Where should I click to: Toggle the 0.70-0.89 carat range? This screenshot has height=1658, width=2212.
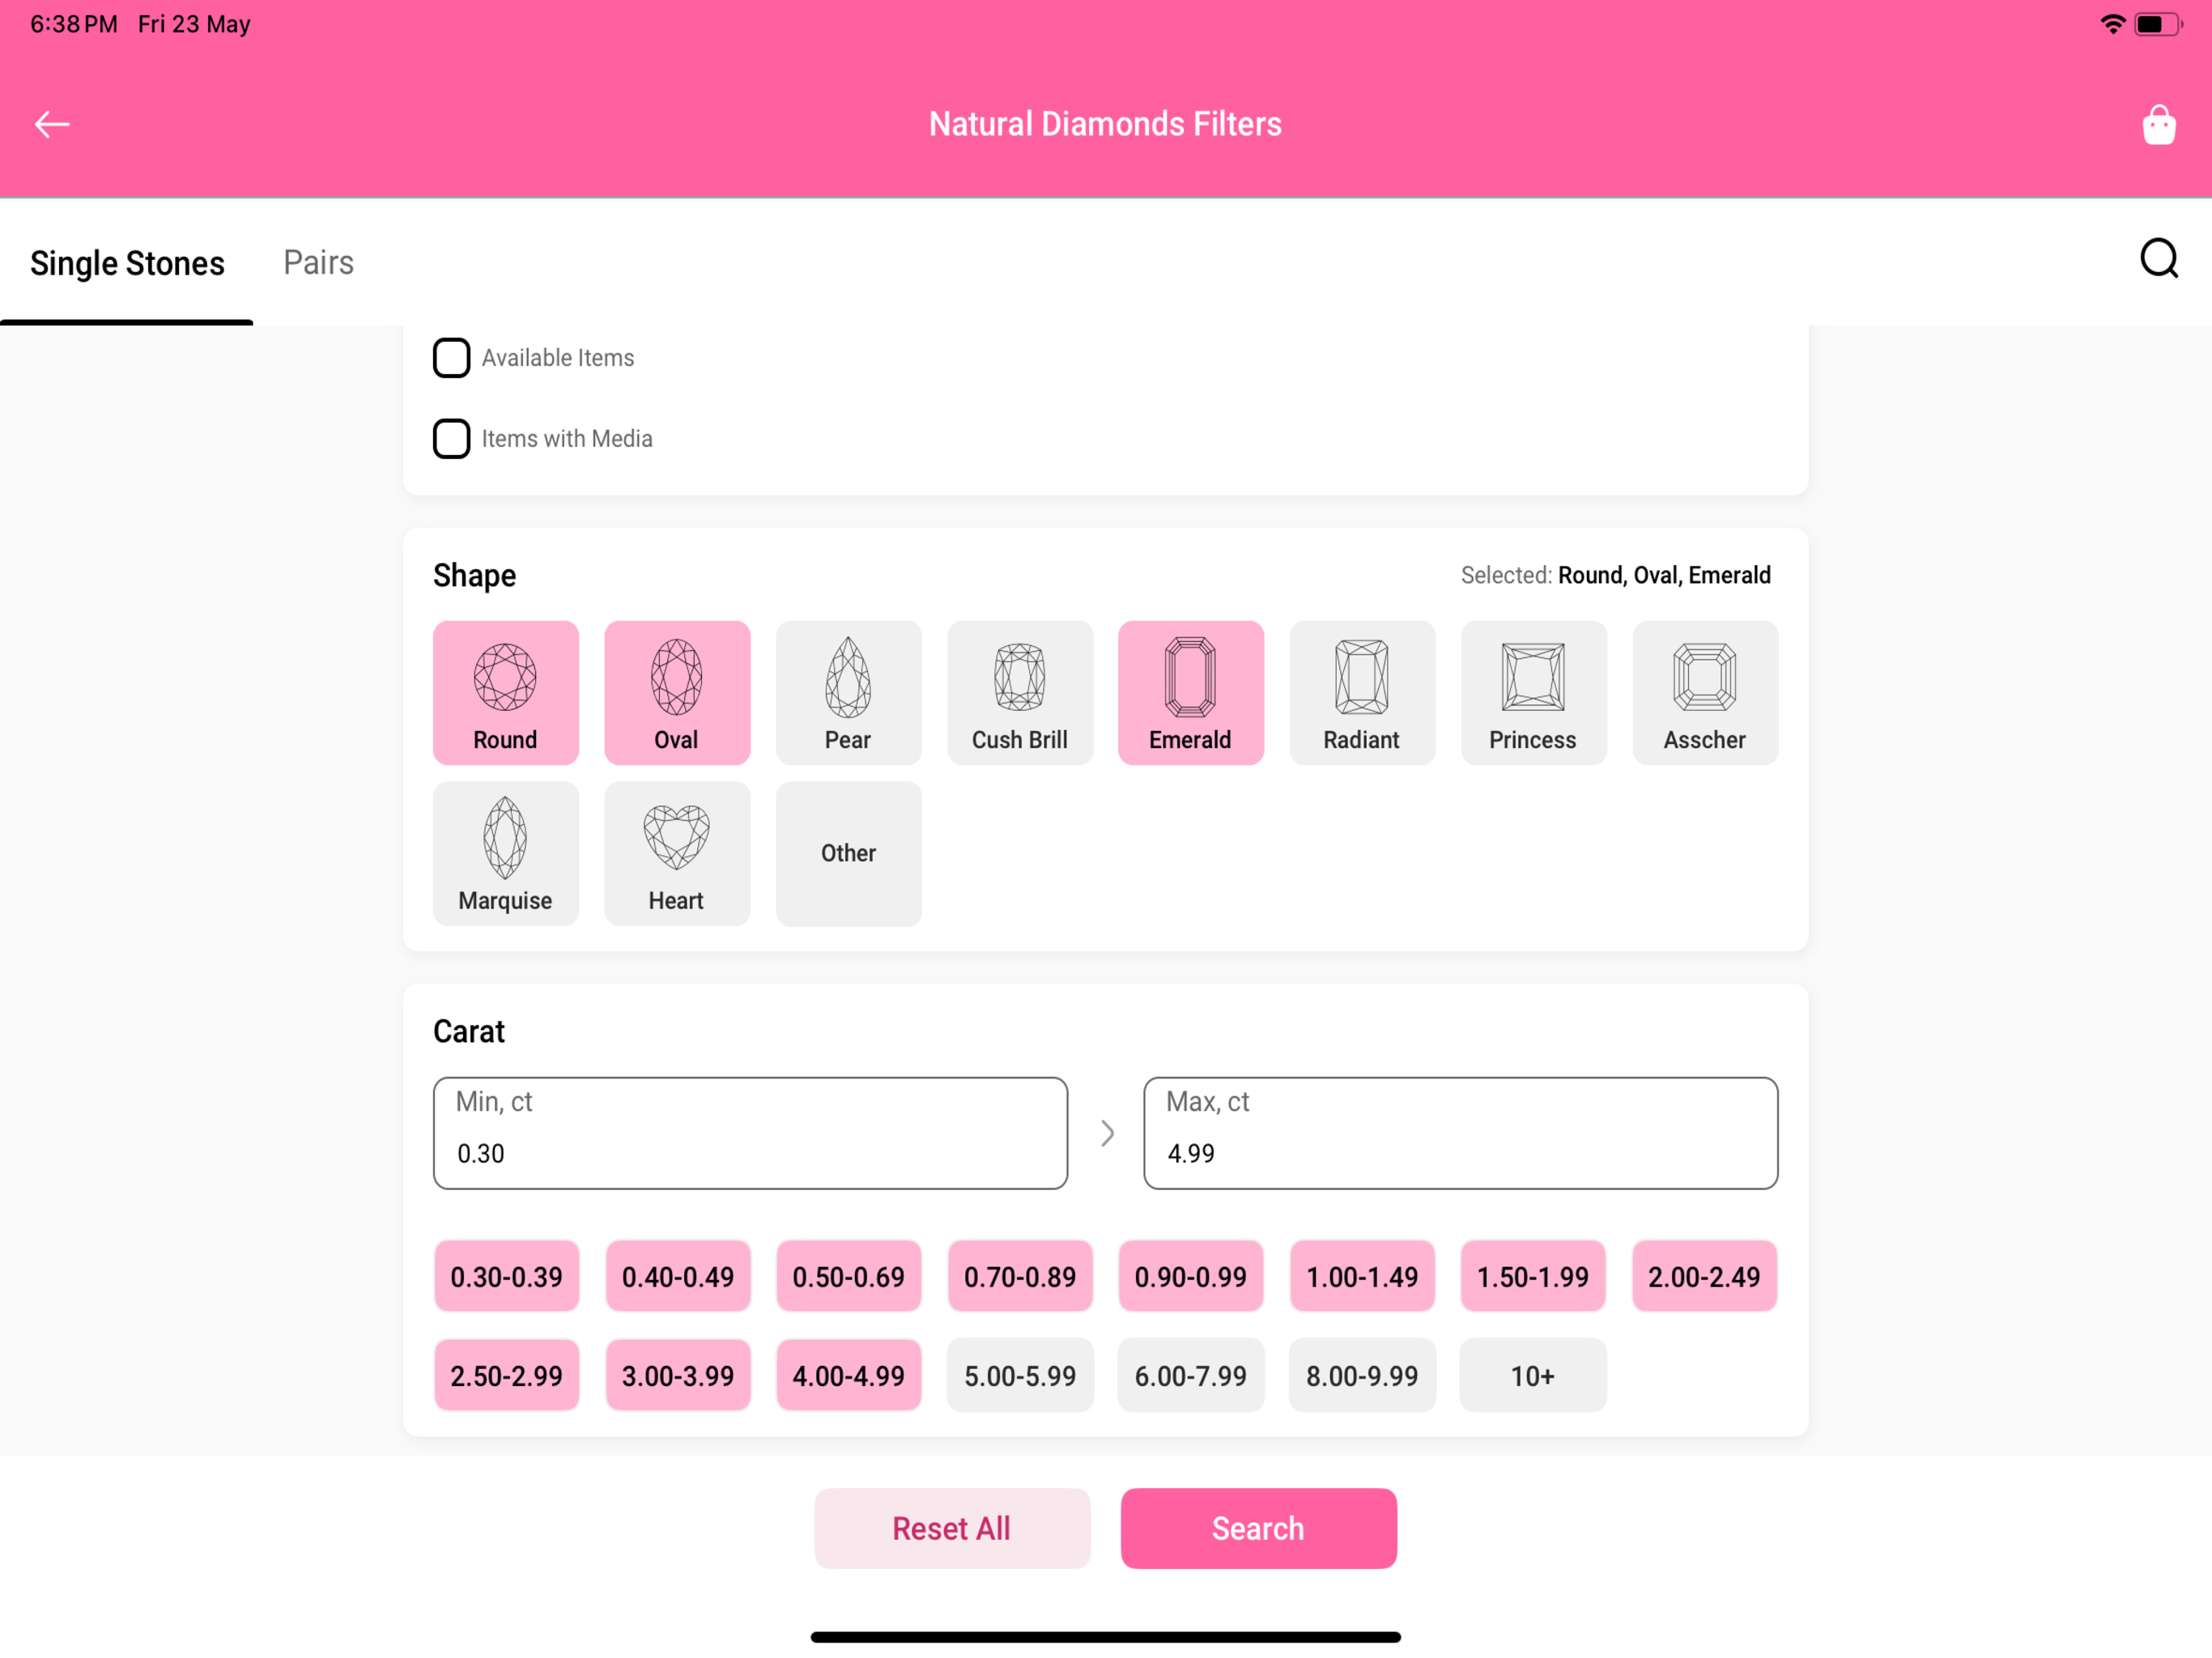coord(1020,1276)
